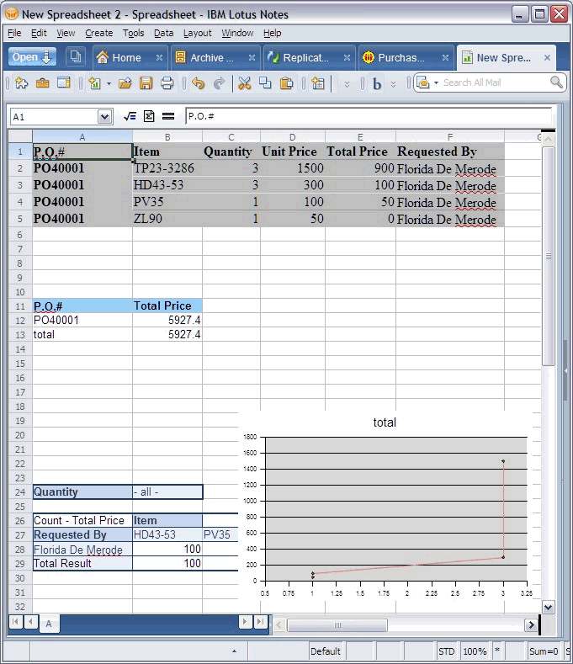This screenshot has width=573, height=664.
Task: Open the Edit menu
Action: click(x=39, y=33)
